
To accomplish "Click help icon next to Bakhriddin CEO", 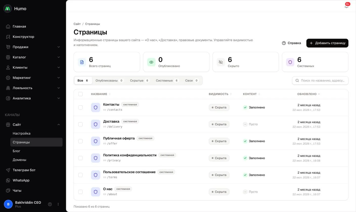I will (x=50, y=204).
